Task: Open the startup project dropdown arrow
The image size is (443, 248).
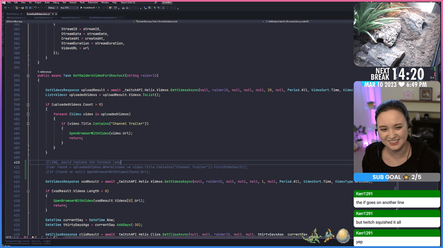Action: (96, 8)
